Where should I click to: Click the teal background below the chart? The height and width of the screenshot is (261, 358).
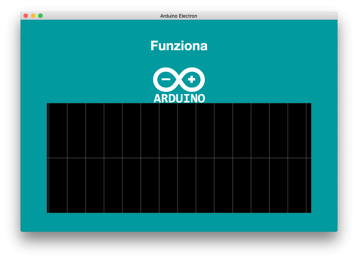(x=179, y=222)
